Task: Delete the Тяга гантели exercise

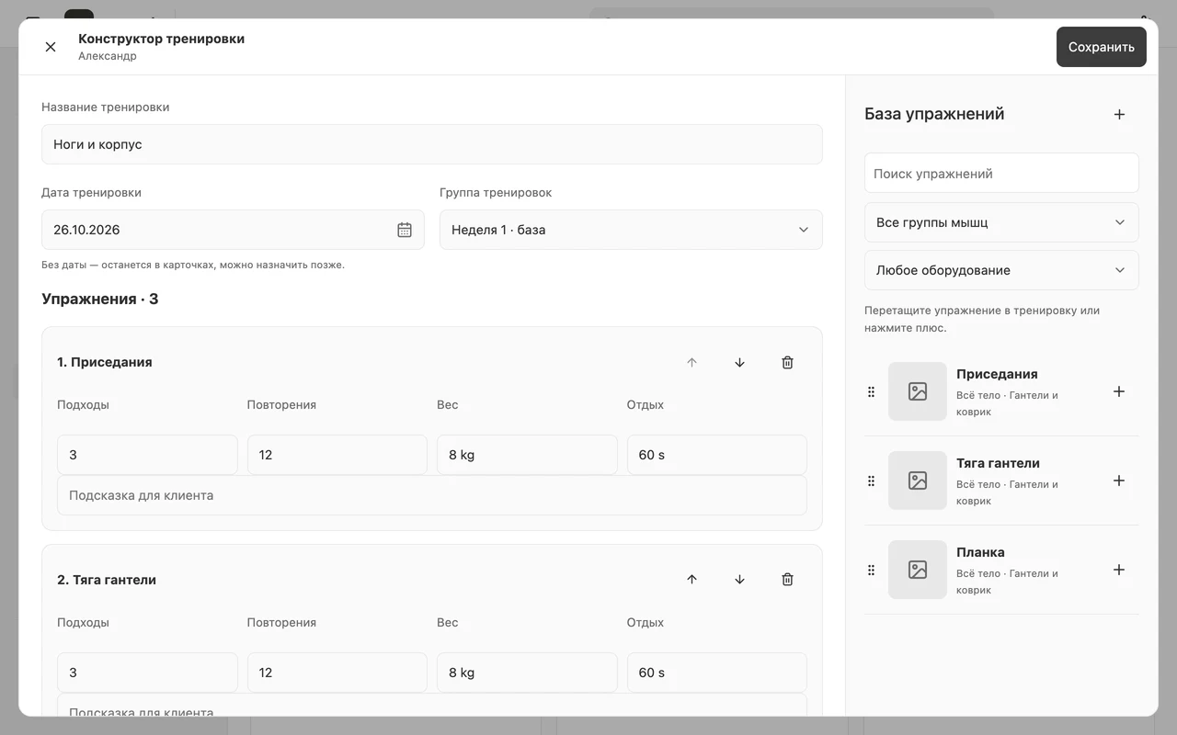Action: [x=787, y=580]
